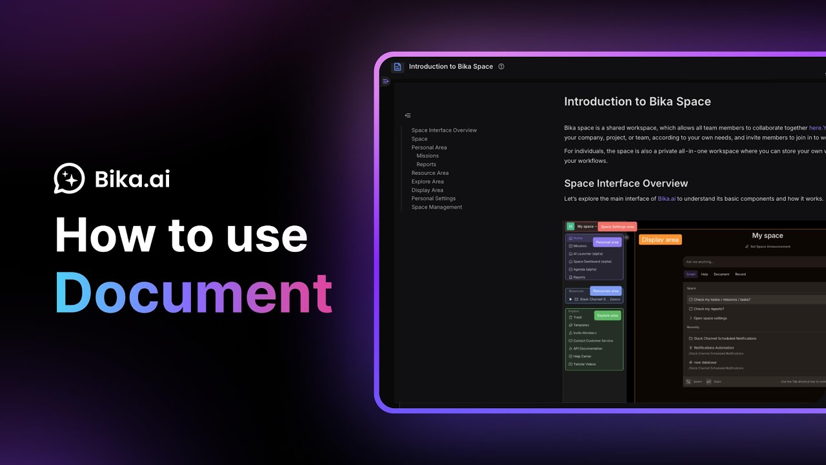Click the green 'M' space avatar in the embedded screenshot
Screen dimensions: 826x465
tap(570, 227)
